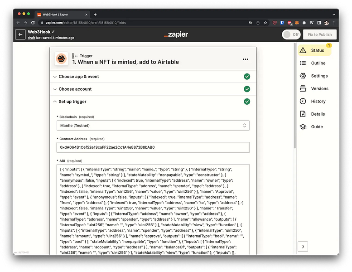Open the Outline list icon
The height and width of the screenshot is (272, 352).
303,63
